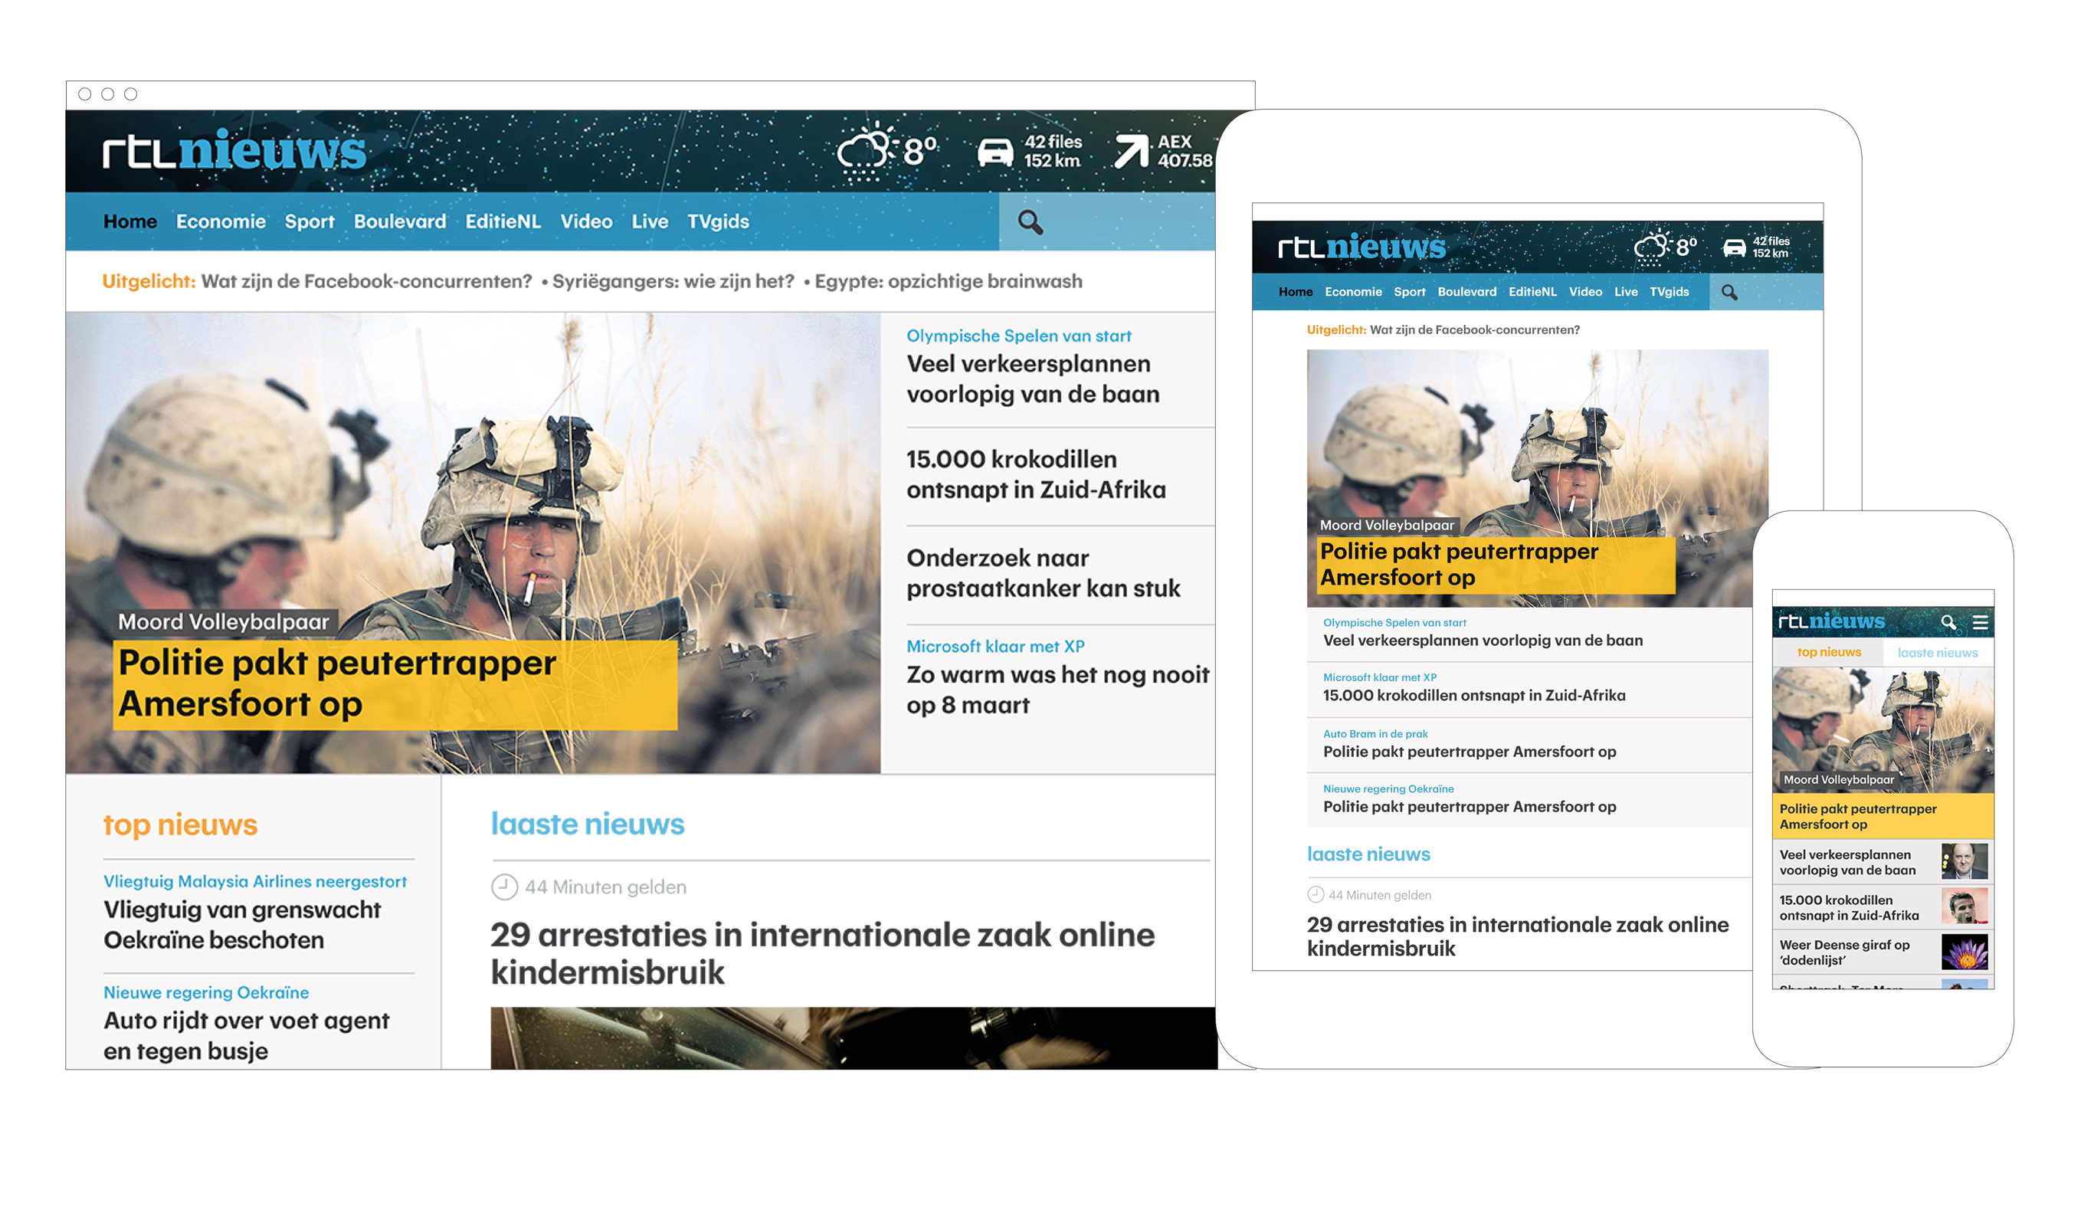This screenshot has height=1226, width=2084.
Task: Select the top nieuws tab on phone
Action: pyautogui.click(x=1828, y=653)
